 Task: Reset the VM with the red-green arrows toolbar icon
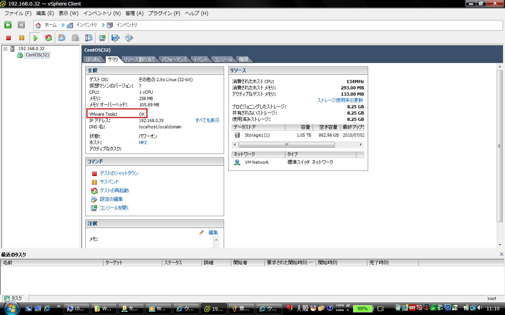[x=49, y=38]
